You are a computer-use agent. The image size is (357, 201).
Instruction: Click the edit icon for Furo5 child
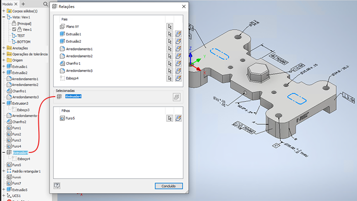pyautogui.click(x=178, y=118)
